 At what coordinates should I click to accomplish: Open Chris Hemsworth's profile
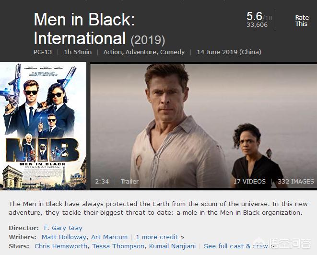(61, 246)
